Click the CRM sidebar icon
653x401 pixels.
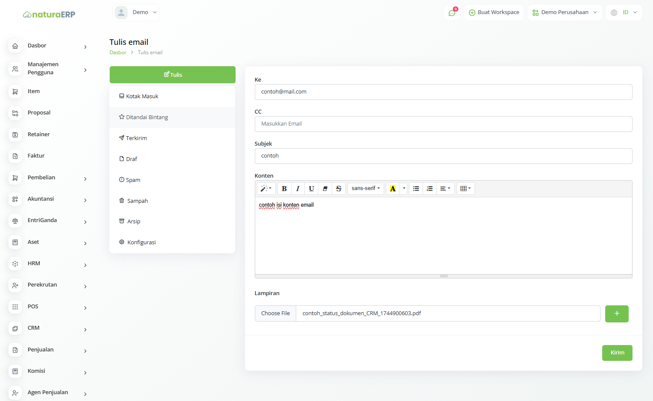(15, 328)
